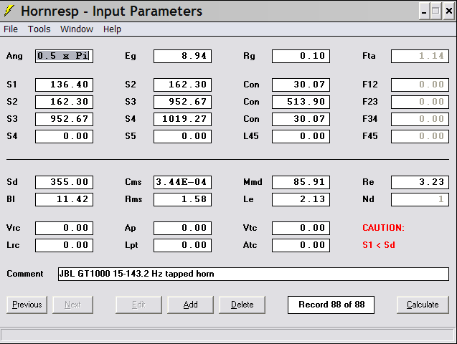Click the Vtc input field
Screen dimensions: 457x344
301,228
